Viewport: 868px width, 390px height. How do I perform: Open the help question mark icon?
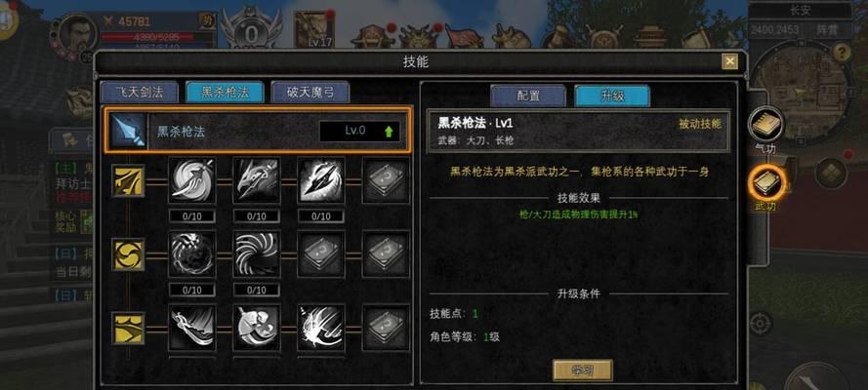[842, 53]
